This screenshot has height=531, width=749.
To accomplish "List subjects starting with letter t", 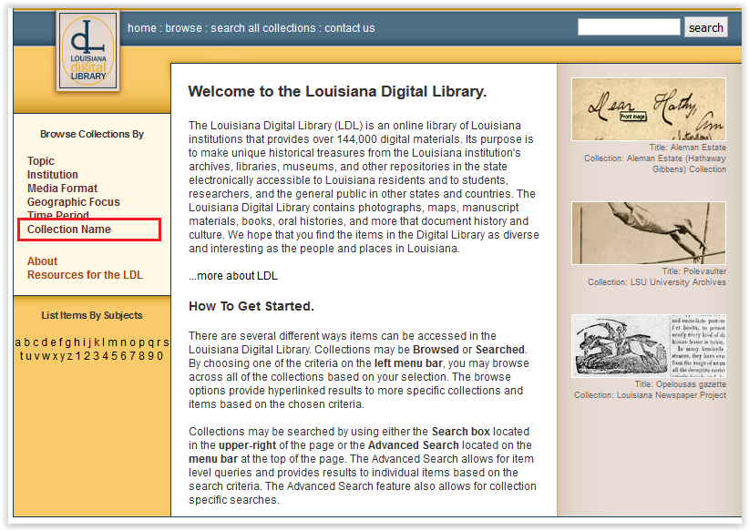I will tap(22, 356).
